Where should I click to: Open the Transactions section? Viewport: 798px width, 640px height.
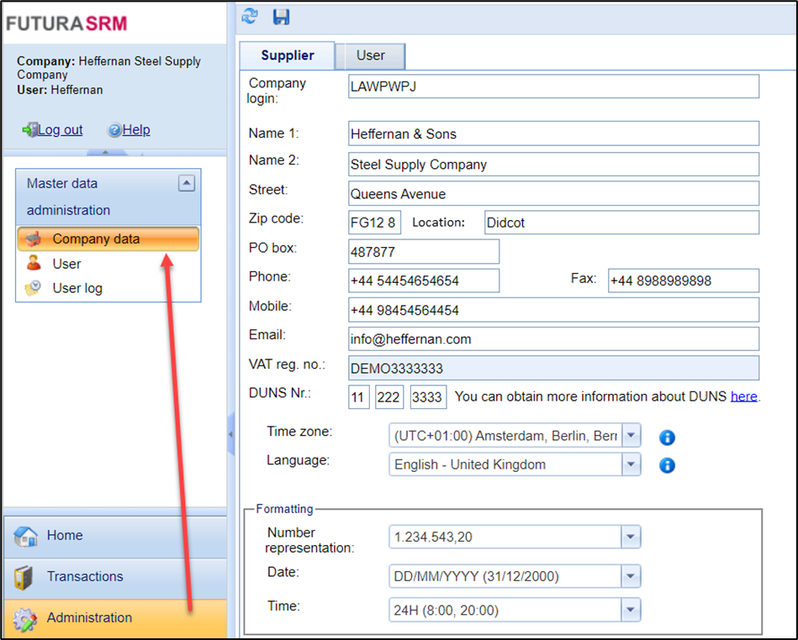coord(84,577)
